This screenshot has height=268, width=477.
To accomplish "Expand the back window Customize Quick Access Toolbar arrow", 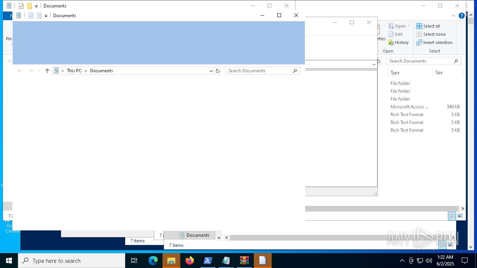I will click(36, 6).
